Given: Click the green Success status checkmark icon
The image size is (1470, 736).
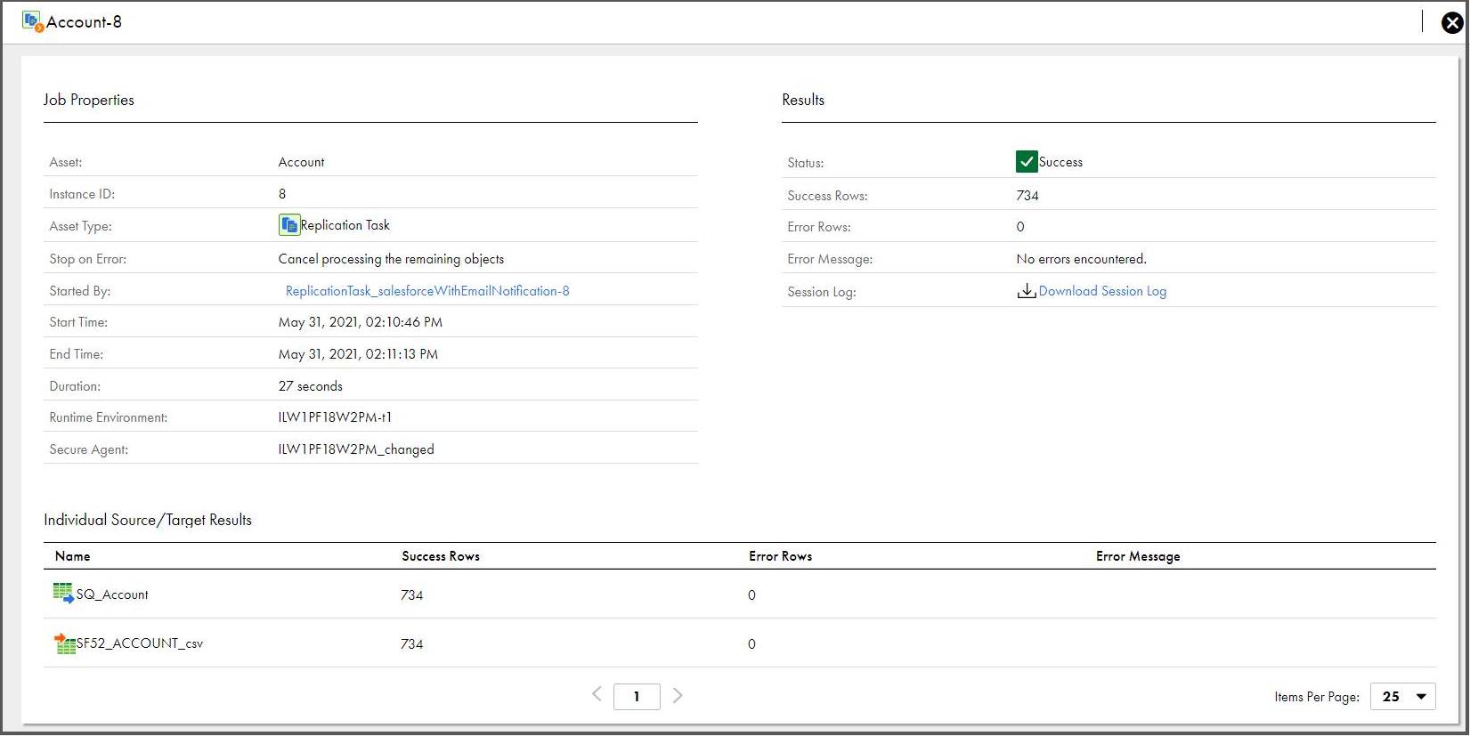Looking at the screenshot, I should [x=1027, y=161].
